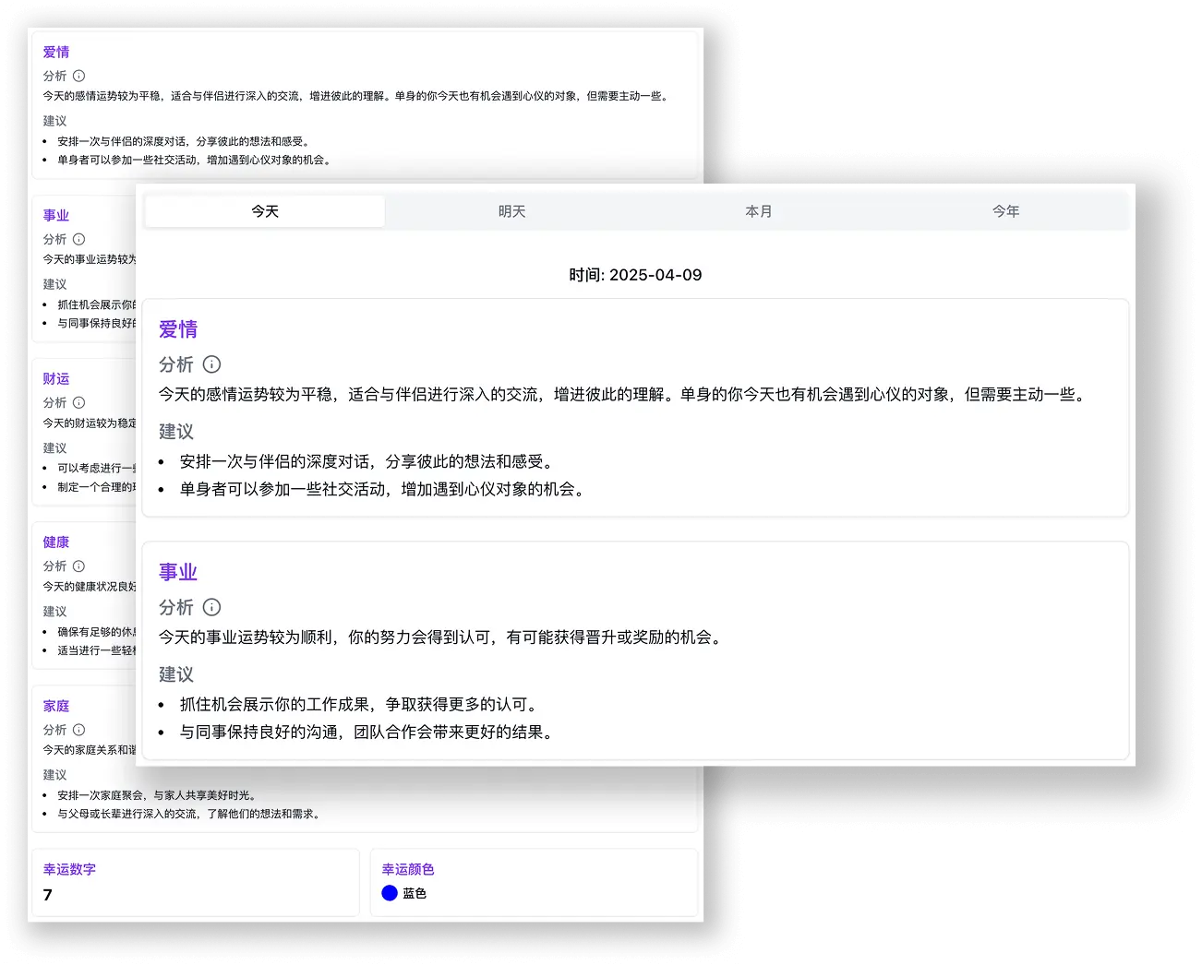Click the info icon in the left 事业 card

click(x=78, y=239)
